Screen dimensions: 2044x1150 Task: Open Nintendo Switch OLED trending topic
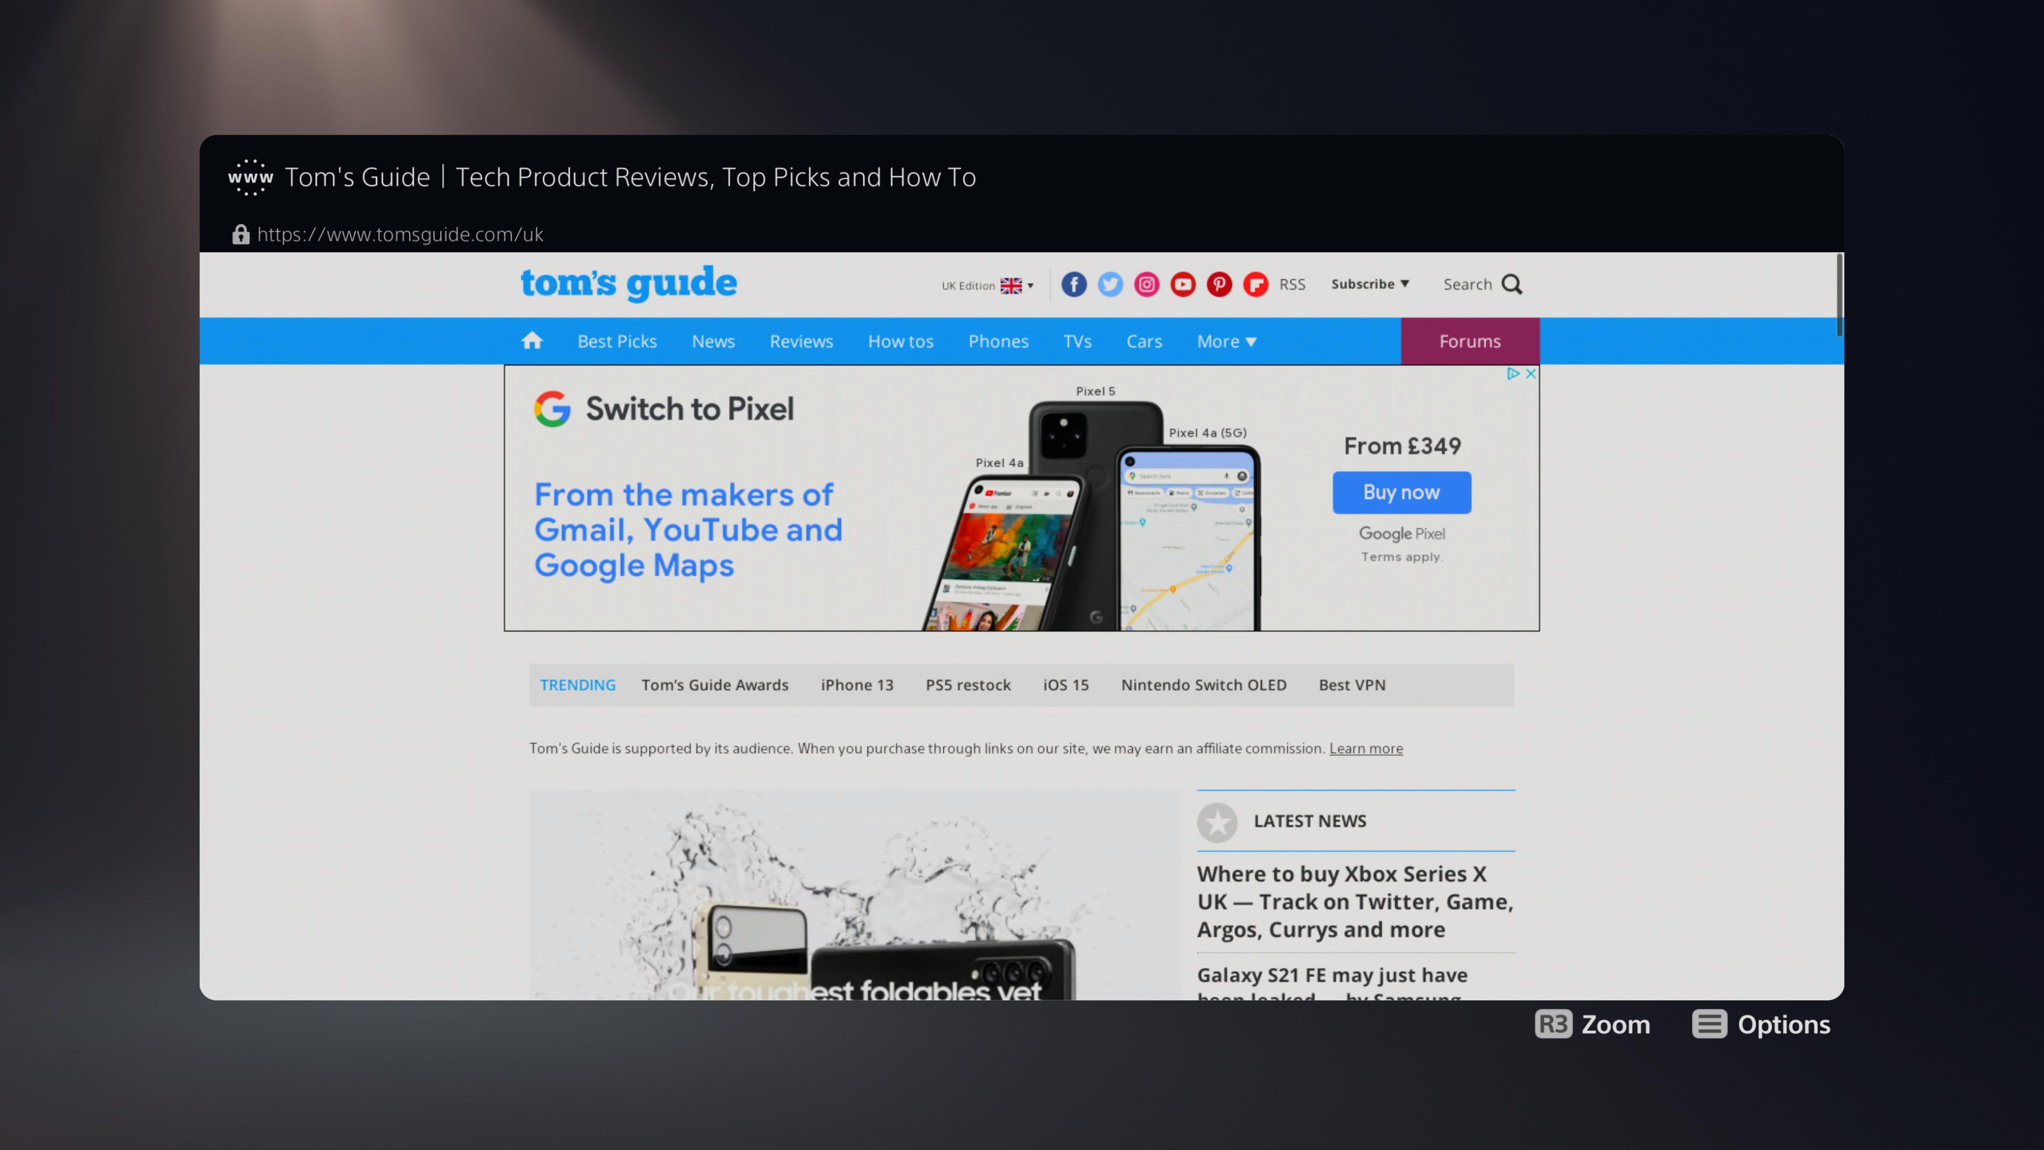coord(1204,685)
